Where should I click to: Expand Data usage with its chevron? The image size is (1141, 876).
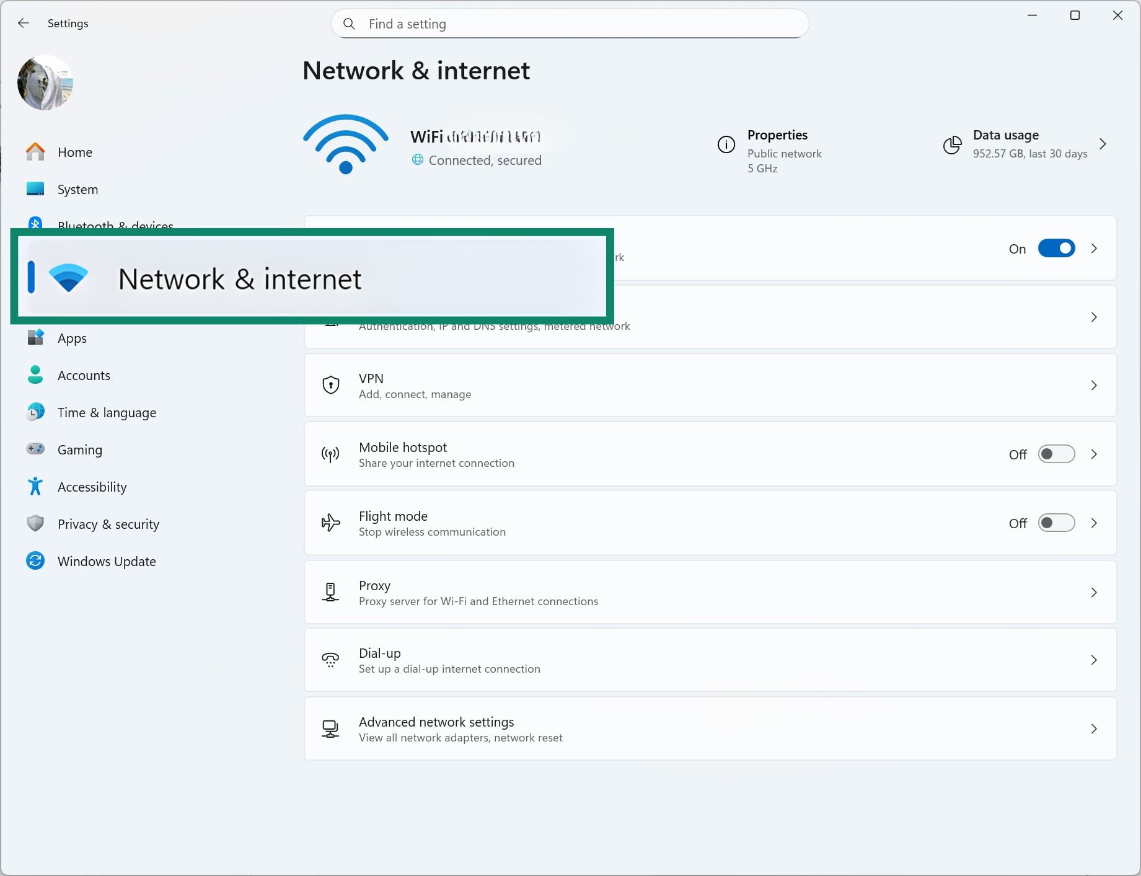pyautogui.click(x=1103, y=144)
